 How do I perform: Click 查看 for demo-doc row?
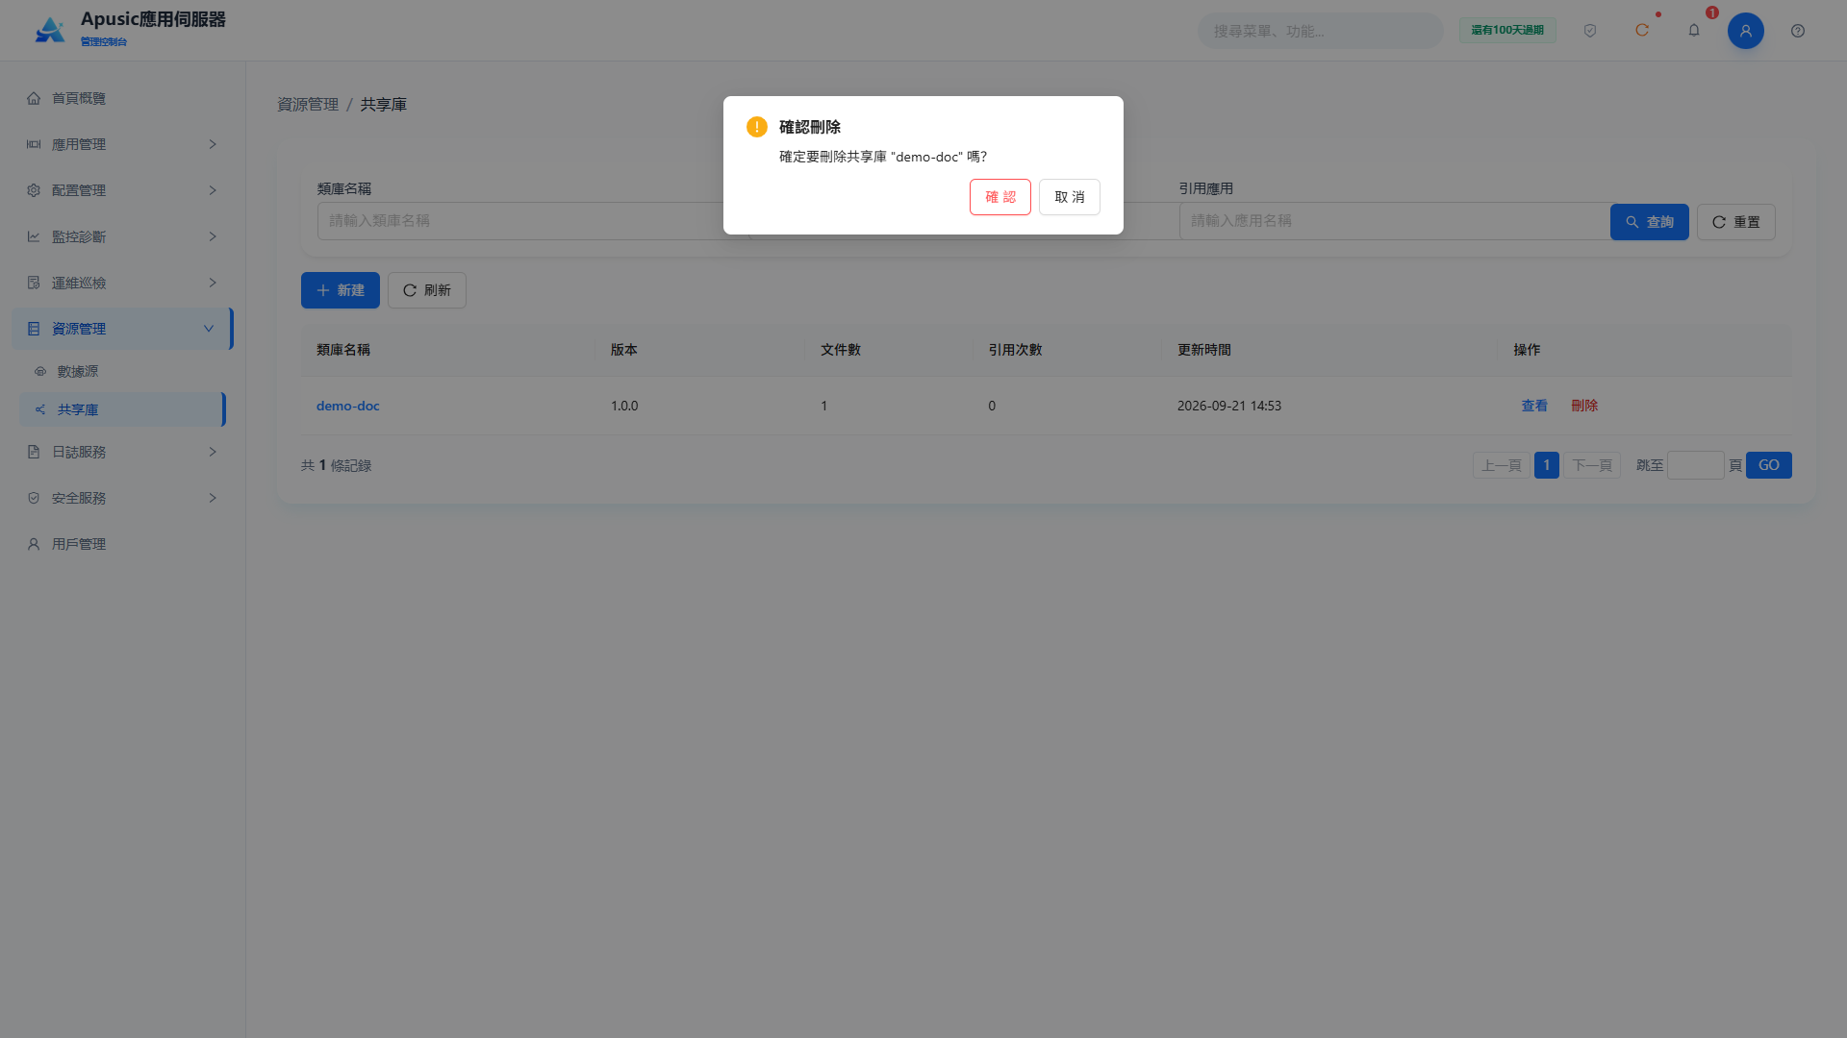[1534, 406]
